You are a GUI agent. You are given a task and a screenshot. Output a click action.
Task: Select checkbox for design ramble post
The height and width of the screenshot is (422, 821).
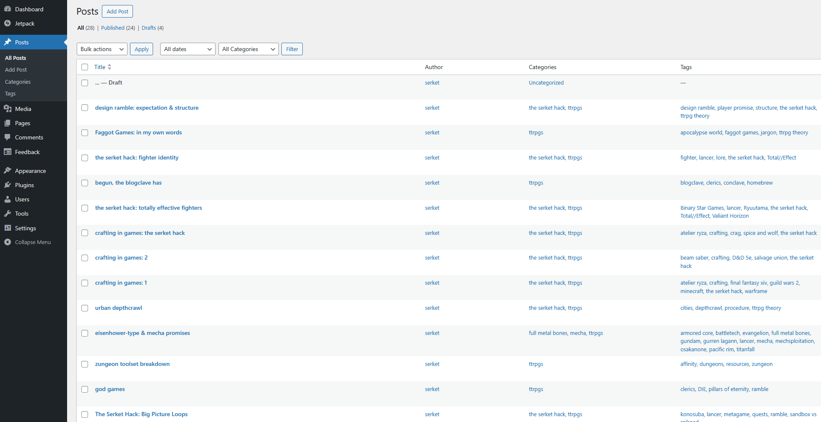85,108
